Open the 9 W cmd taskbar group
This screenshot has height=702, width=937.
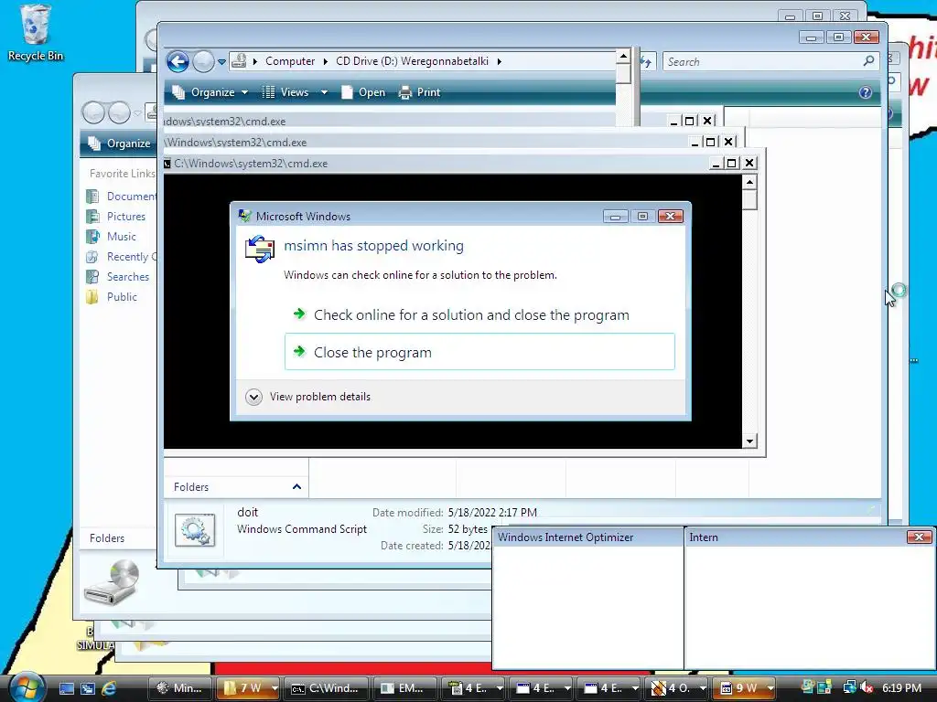tap(746, 688)
